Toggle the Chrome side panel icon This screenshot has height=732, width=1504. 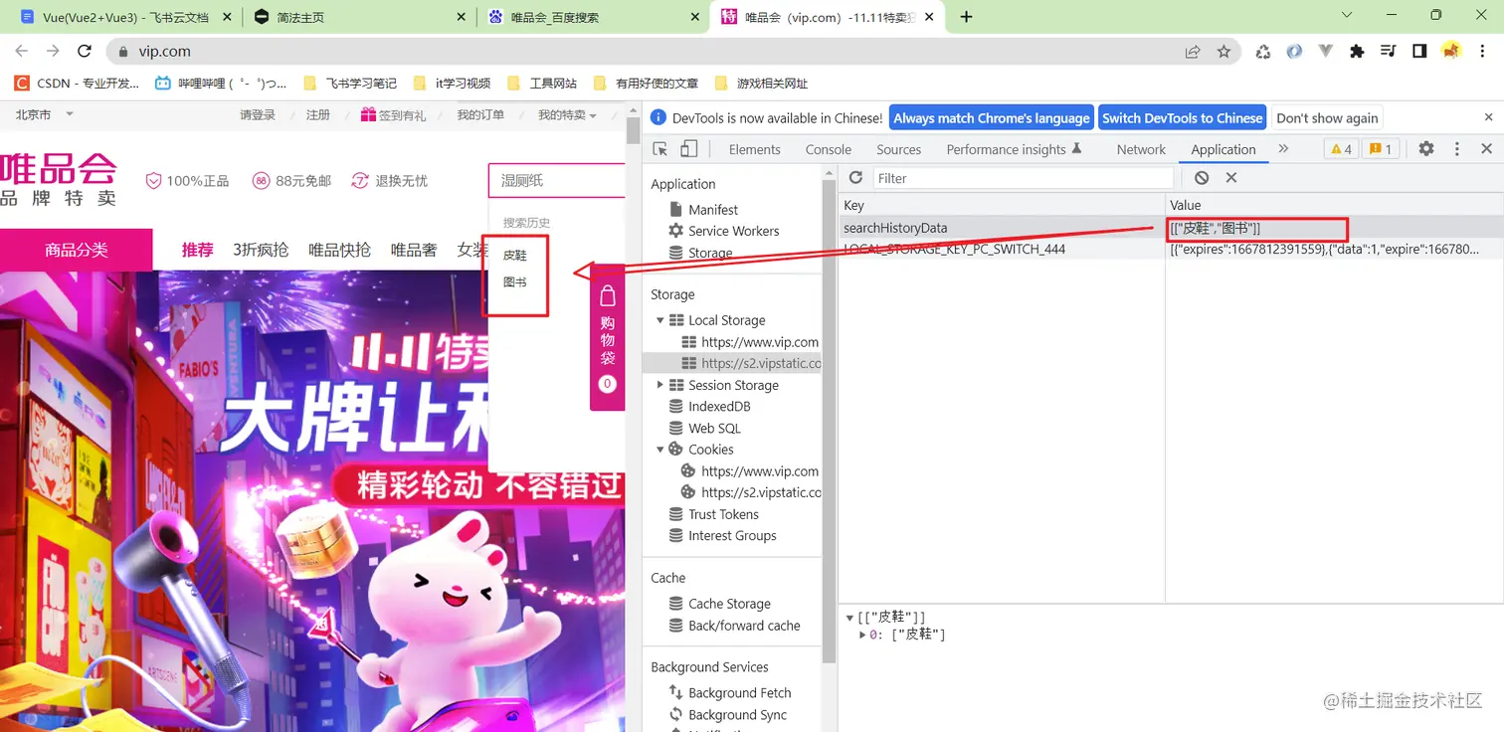[x=1419, y=51]
